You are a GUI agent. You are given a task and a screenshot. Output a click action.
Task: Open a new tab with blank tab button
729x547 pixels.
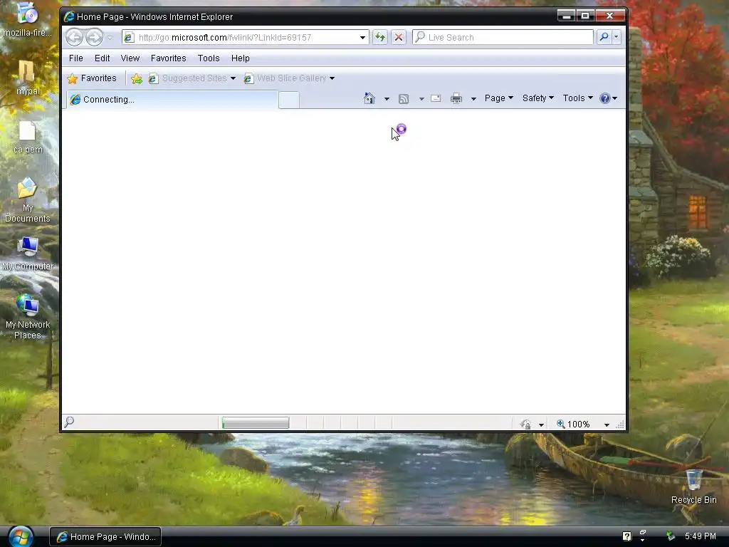click(289, 100)
